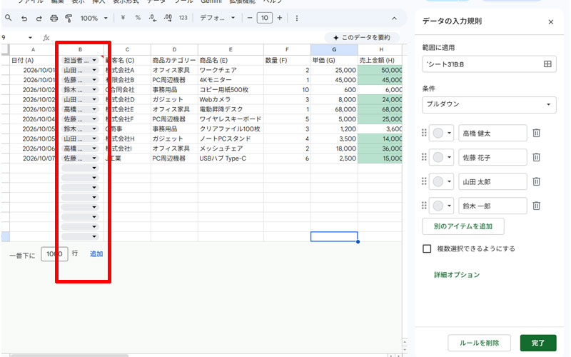Select column G header
This screenshot has width=571, height=357.
pyautogui.click(x=334, y=49)
